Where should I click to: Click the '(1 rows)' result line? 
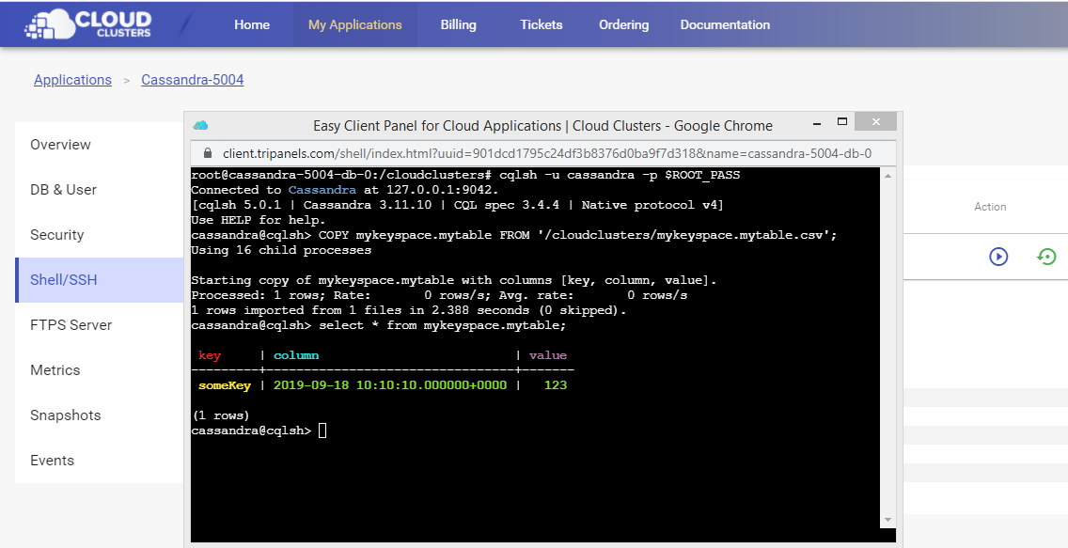(221, 415)
